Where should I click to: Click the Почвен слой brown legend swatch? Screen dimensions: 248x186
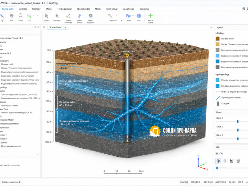218,39
